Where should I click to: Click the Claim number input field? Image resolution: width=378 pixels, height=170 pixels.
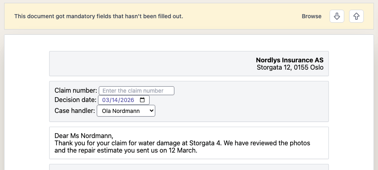pyautogui.click(x=137, y=91)
